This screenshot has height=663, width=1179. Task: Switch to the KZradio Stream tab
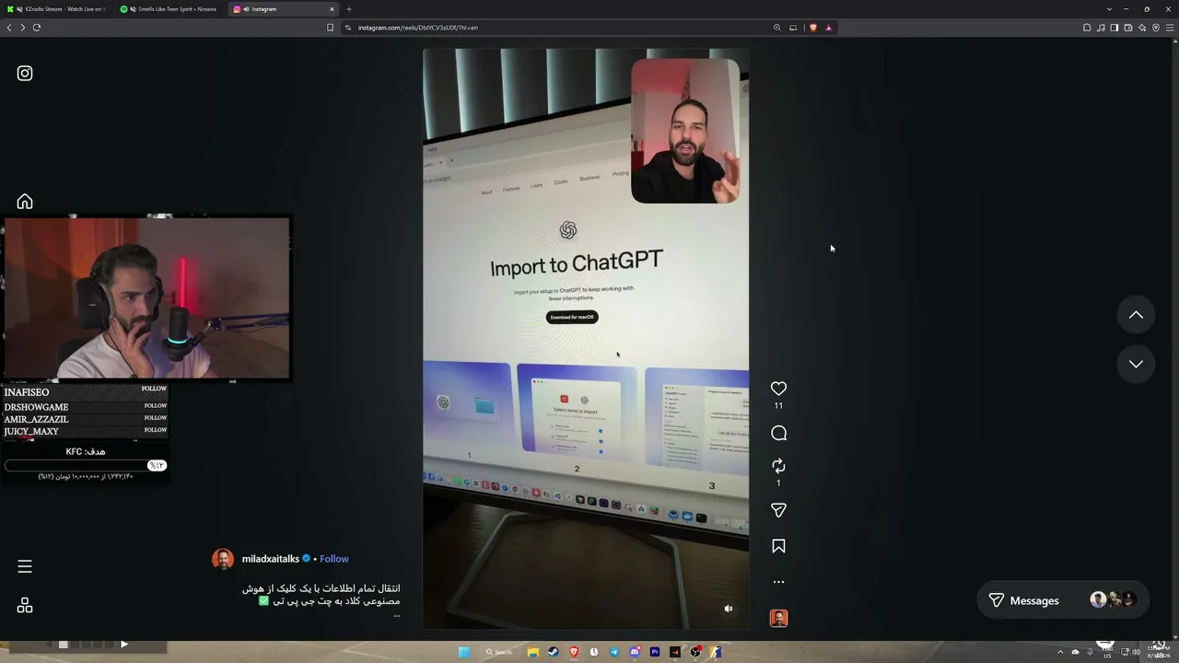pos(57,9)
